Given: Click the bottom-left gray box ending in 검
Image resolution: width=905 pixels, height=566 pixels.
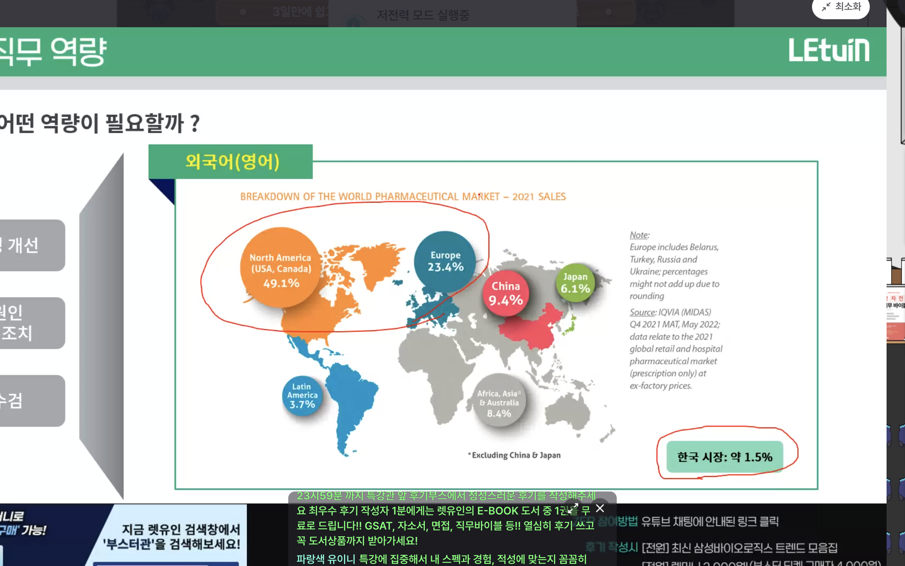Looking at the screenshot, I should click(x=31, y=401).
